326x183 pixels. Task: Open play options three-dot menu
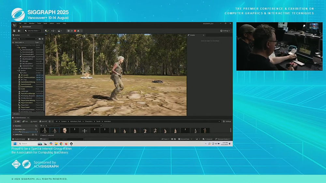[82, 31]
